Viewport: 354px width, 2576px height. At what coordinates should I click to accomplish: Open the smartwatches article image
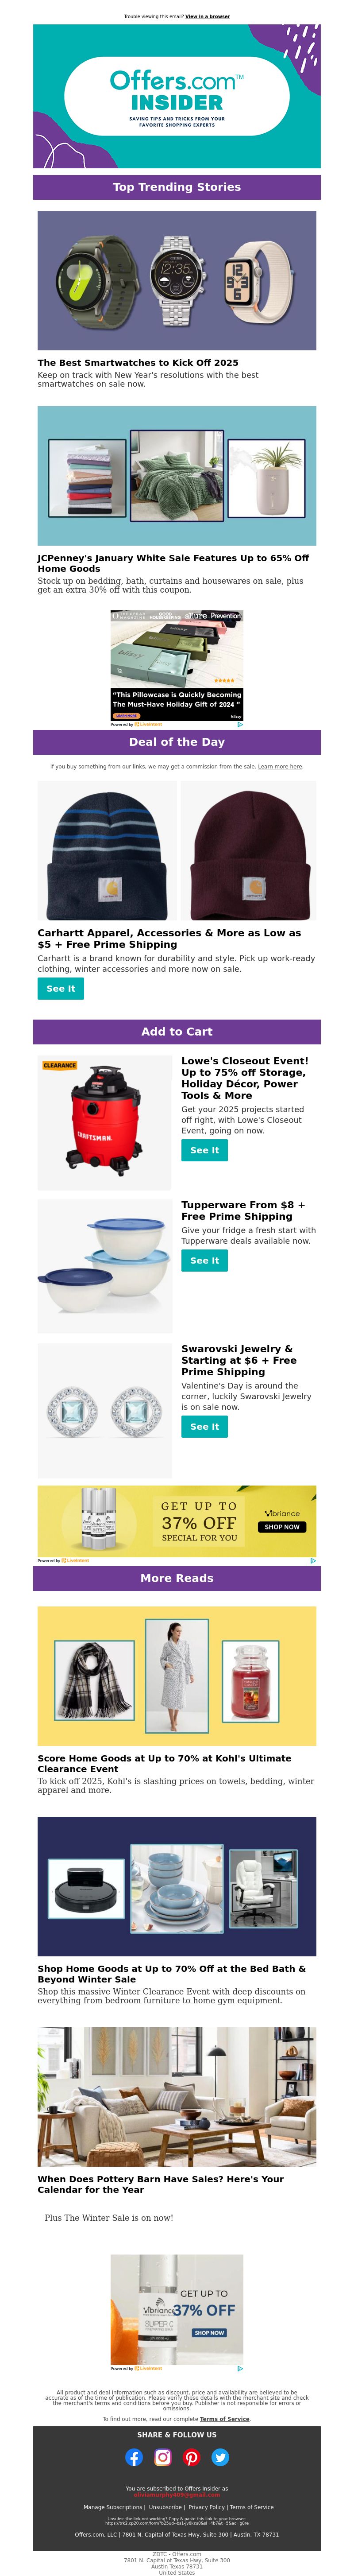[x=177, y=280]
